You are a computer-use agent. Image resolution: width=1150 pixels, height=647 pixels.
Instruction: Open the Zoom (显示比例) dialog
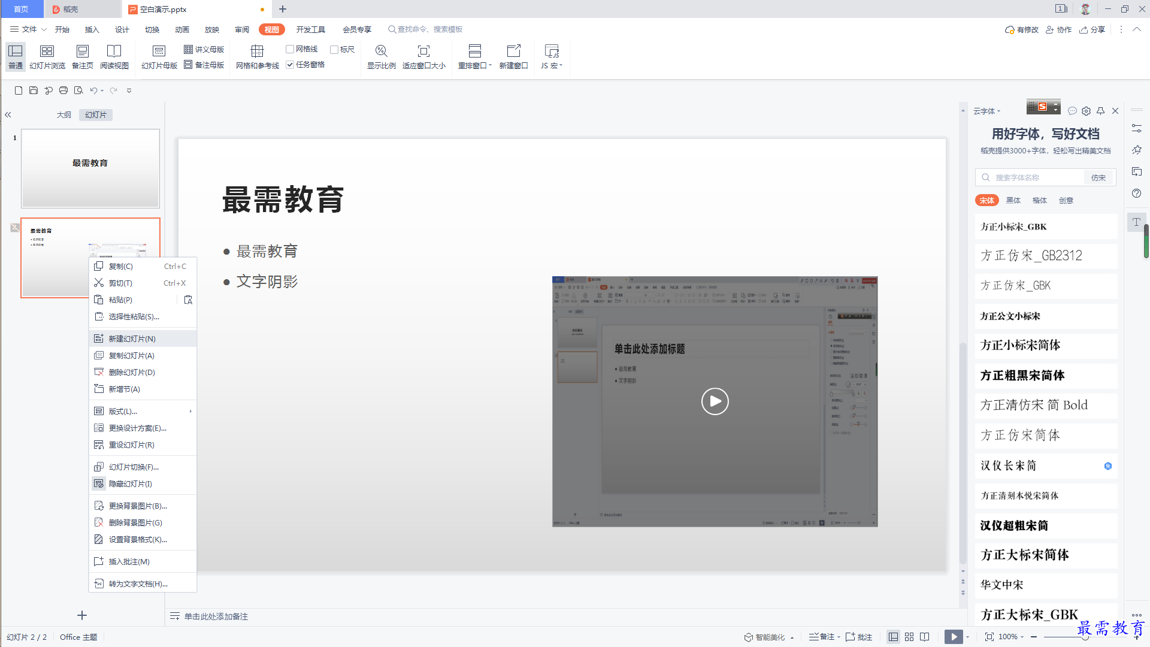[x=382, y=57]
